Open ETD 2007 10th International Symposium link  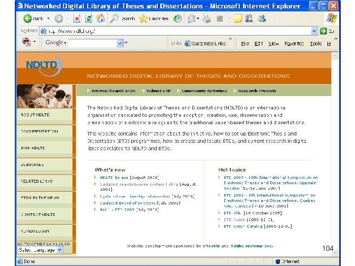click(271, 183)
